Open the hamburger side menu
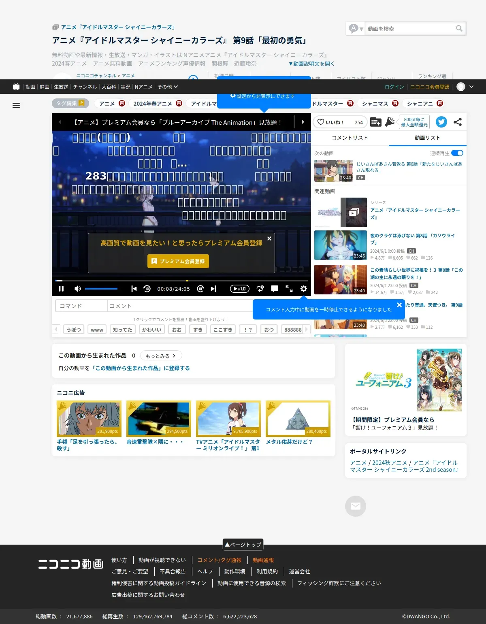Image resolution: width=486 pixels, height=624 pixels. [x=16, y=105]
